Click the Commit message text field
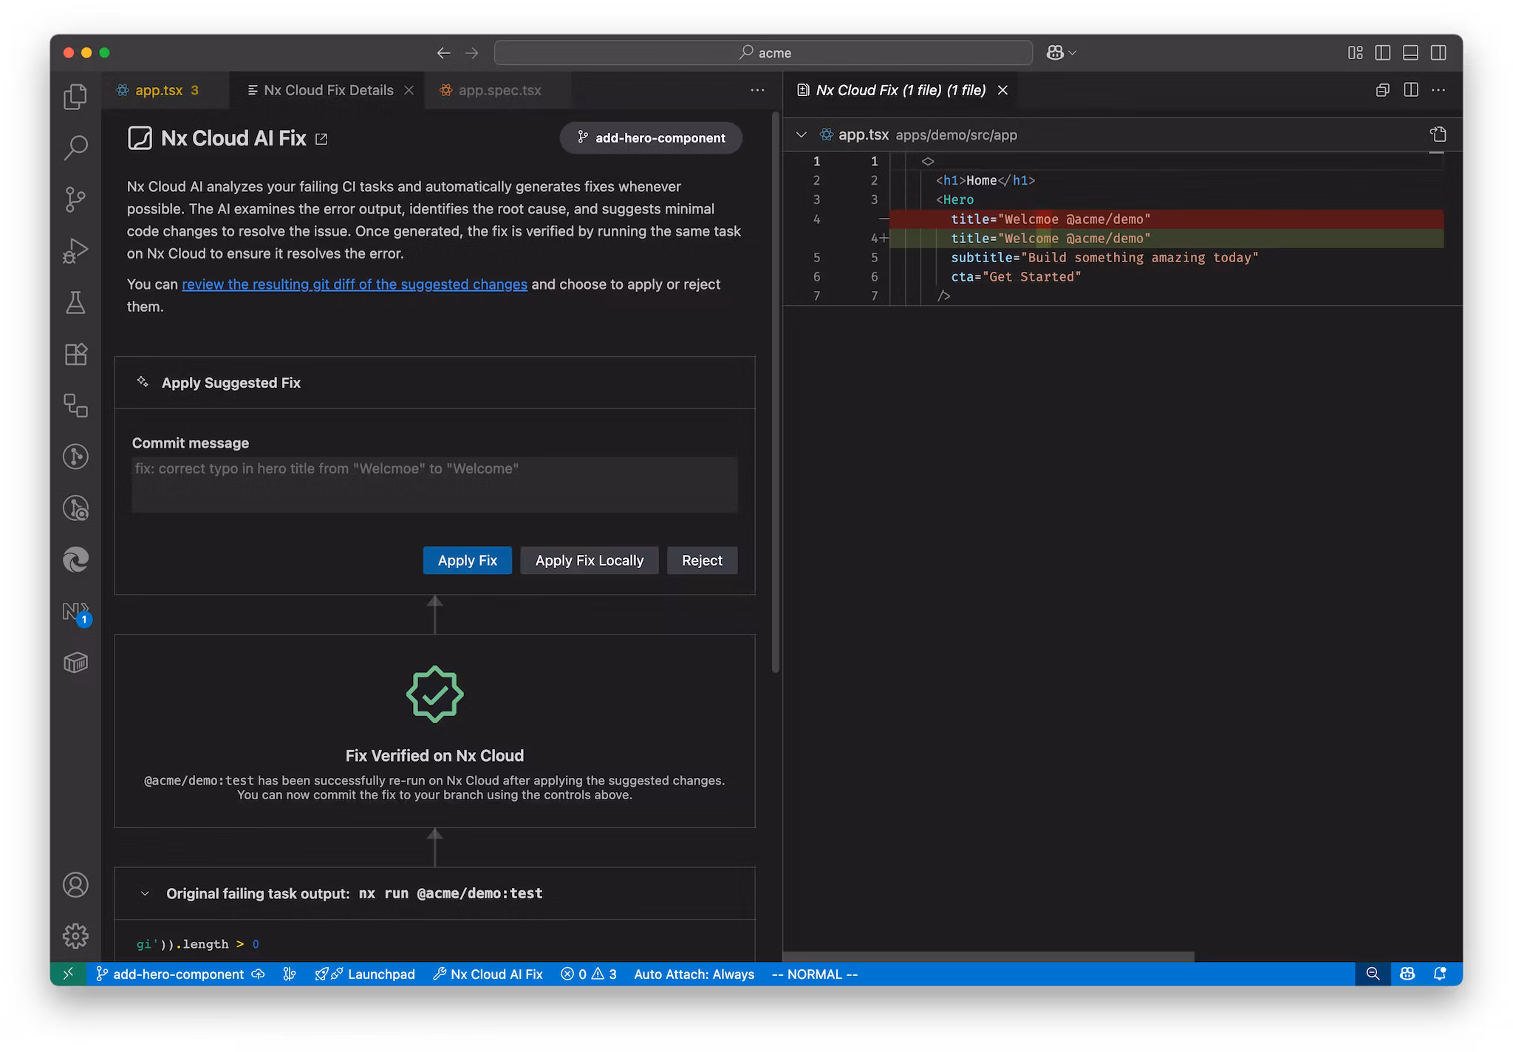The image size is (1513, 1052). (x=434, y=484)
